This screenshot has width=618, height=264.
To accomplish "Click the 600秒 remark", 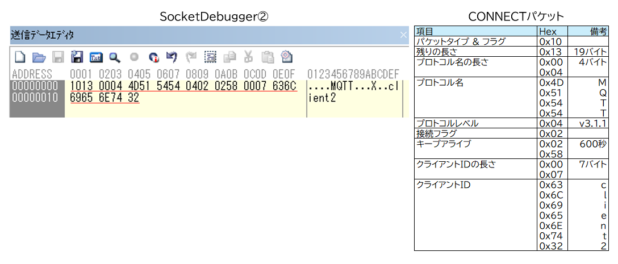I will pos(594,144).
